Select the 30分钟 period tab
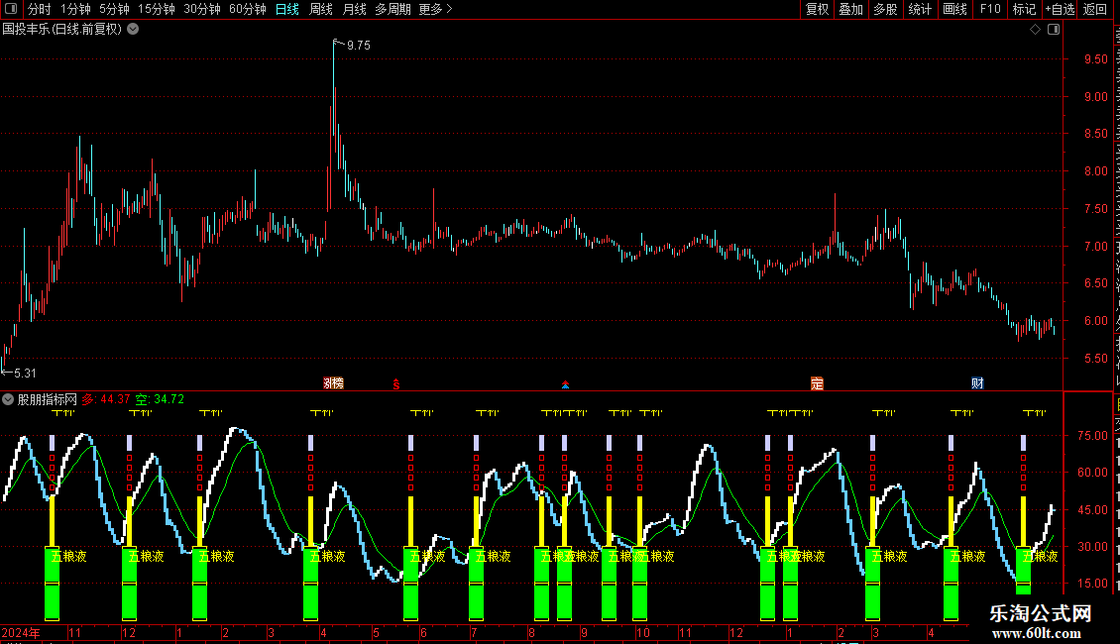Screen dimensions: 1120x644 pyautogui.click(x=202, y=9)
